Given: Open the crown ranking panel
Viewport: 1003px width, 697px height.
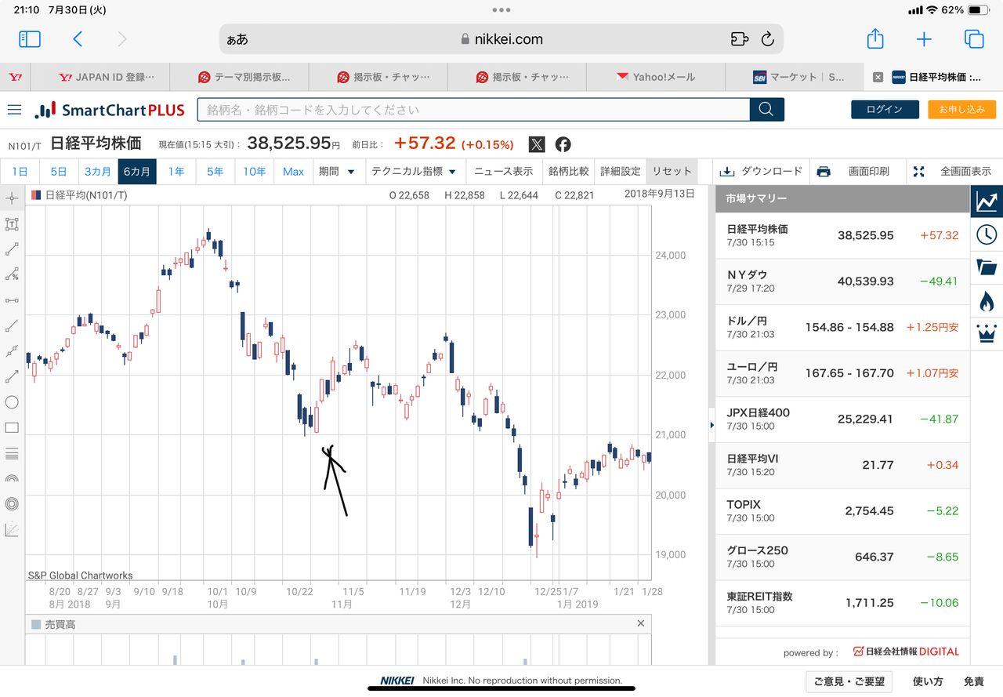Looking at the screenshot, I should tap(987, 334).
